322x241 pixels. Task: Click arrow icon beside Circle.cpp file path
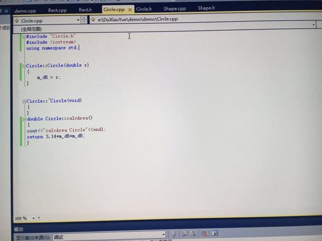click(93, 20)
